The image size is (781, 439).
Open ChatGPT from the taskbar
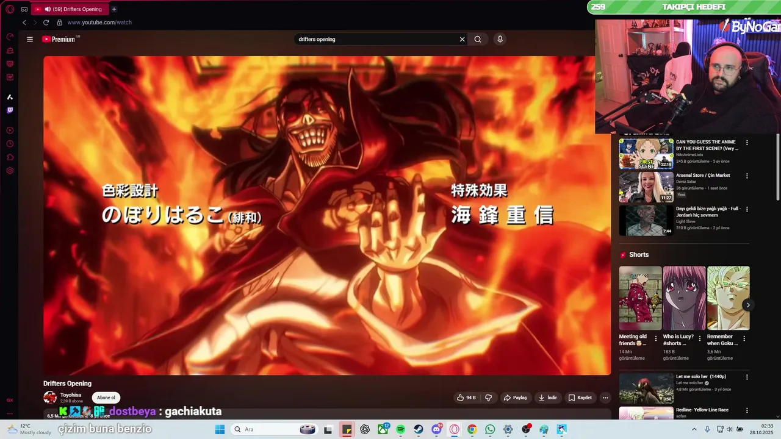click(x=365, y=429)
